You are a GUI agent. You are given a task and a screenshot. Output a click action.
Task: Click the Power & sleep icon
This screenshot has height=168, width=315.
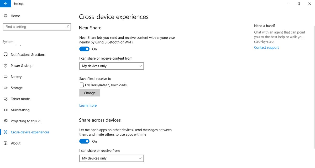point(6,66)
